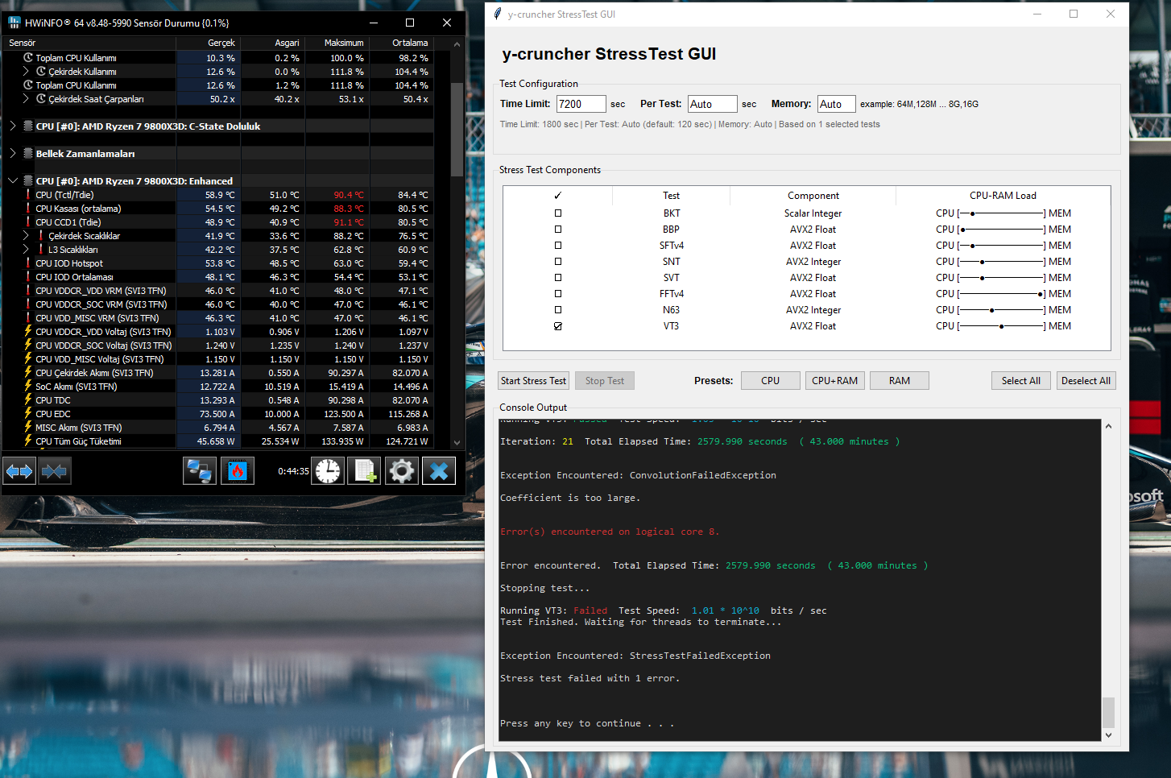Click the checkmark column header in test table
The height and width of the screenshot is (778, 1171).
[558, 196]
